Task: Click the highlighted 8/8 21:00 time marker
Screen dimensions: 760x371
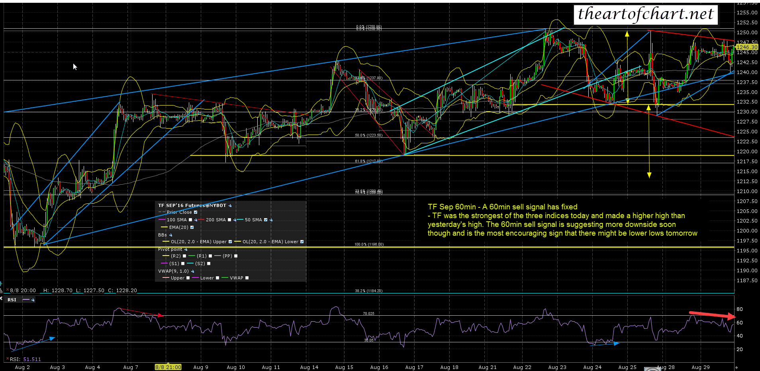Action: (x=168, y=367)
